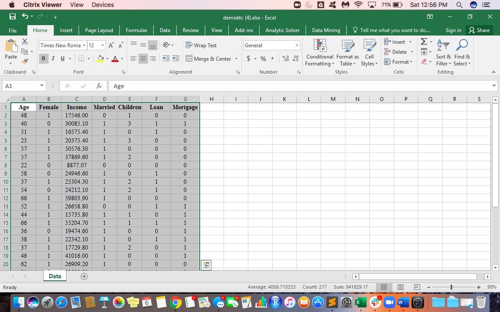Click the Paste clipboard icon
500x312 pixels.
point(11,45)
